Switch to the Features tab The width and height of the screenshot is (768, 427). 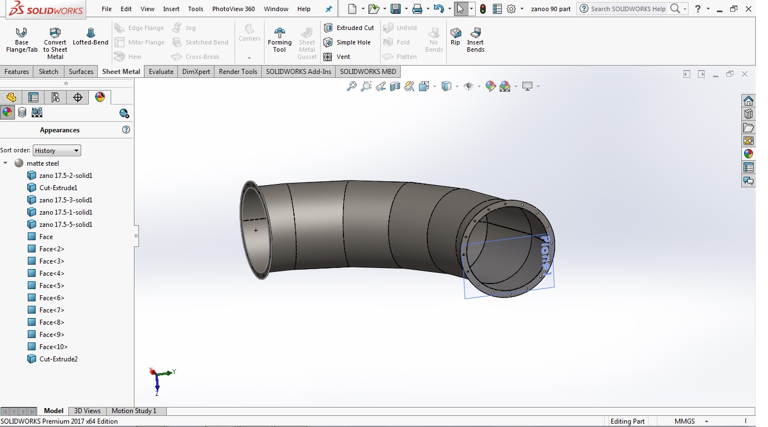click(x=17, y=72)
